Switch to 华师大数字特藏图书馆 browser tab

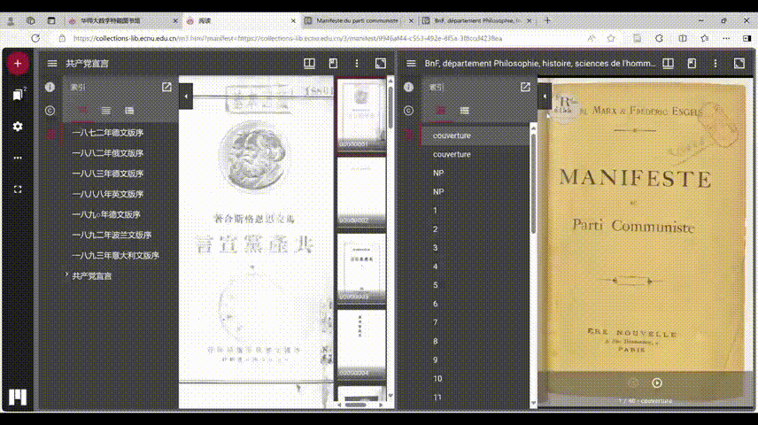(123, 20)
